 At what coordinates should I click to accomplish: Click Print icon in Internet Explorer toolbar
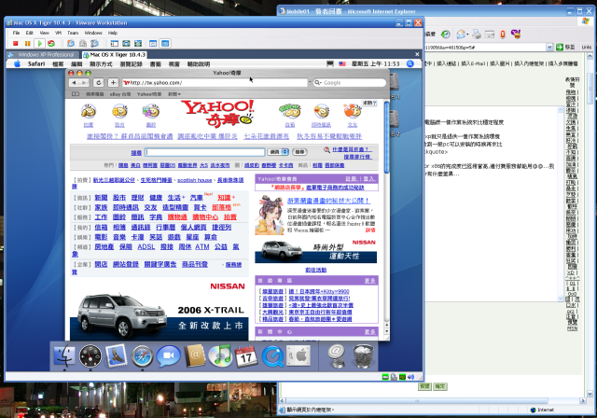(x=477, y=35)
